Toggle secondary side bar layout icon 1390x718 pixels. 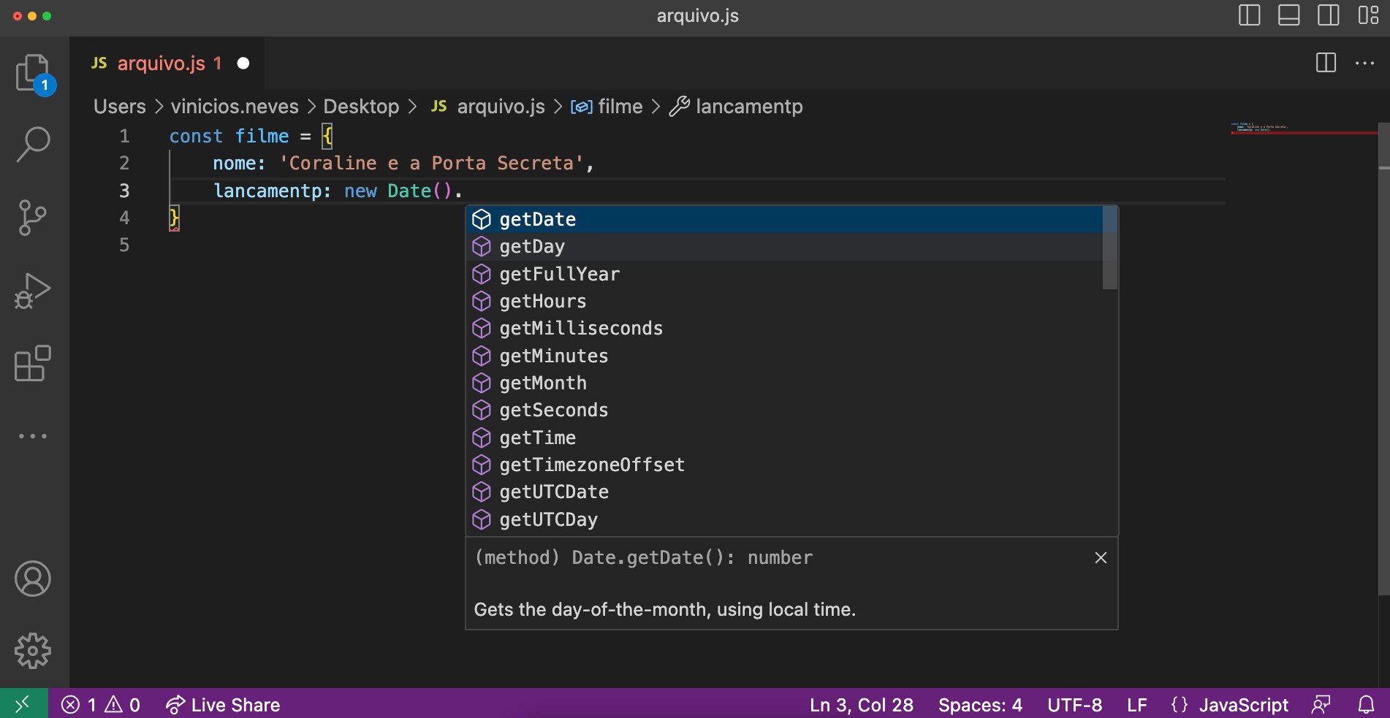(1328, 15)
